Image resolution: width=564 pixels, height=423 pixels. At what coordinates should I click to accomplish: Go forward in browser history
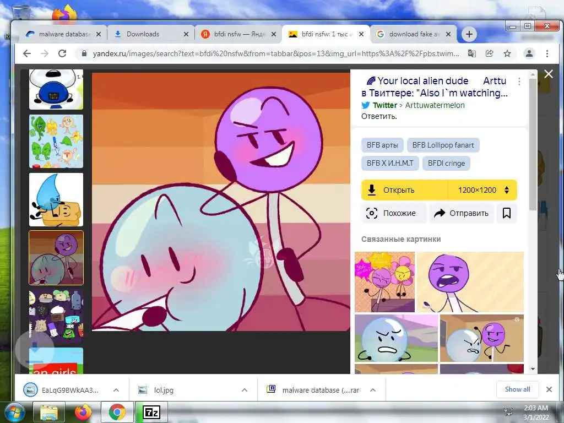point(45,53)
